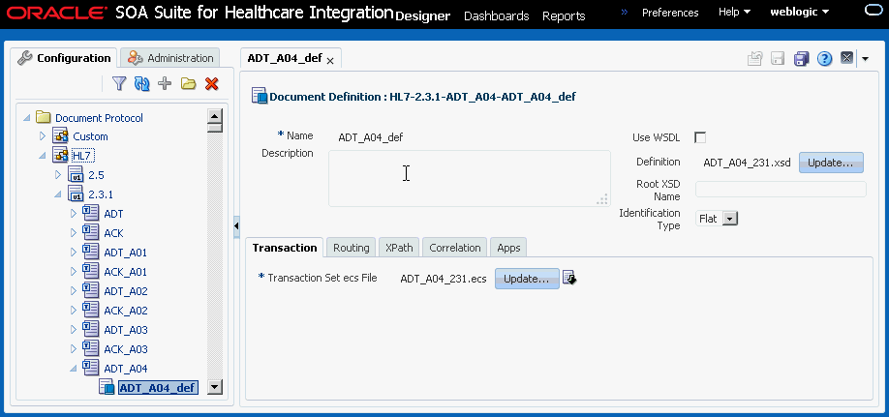Collapse the left pane with splitter arrow
889x417 pixels.
(236, 226)
